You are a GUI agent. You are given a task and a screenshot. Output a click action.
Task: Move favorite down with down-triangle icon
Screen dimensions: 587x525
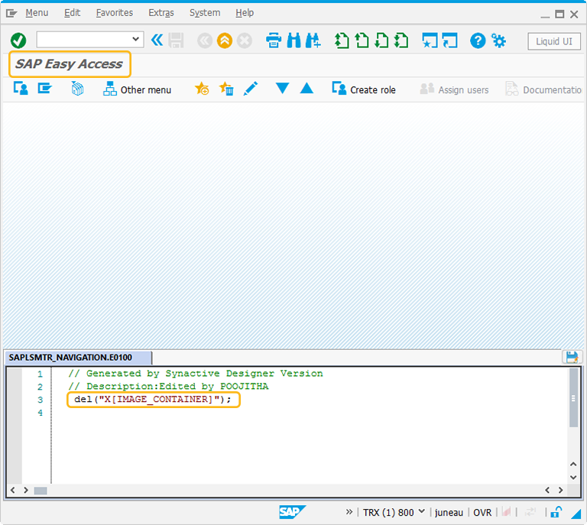282,89
